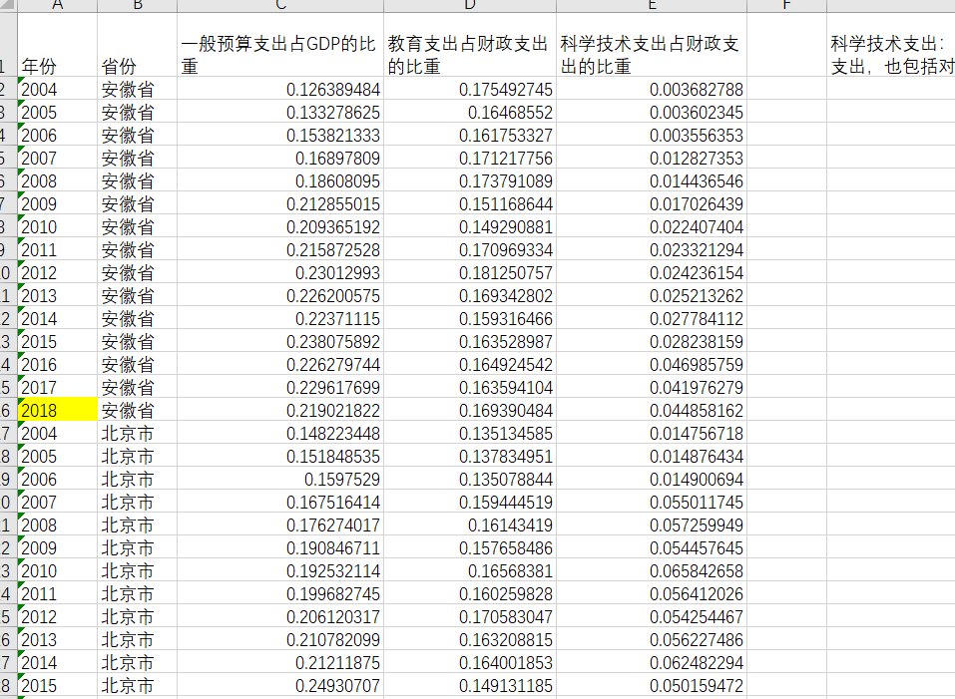Select cell with value 0.149290881
Screen dimensions: 955x699
pos(470,226)
